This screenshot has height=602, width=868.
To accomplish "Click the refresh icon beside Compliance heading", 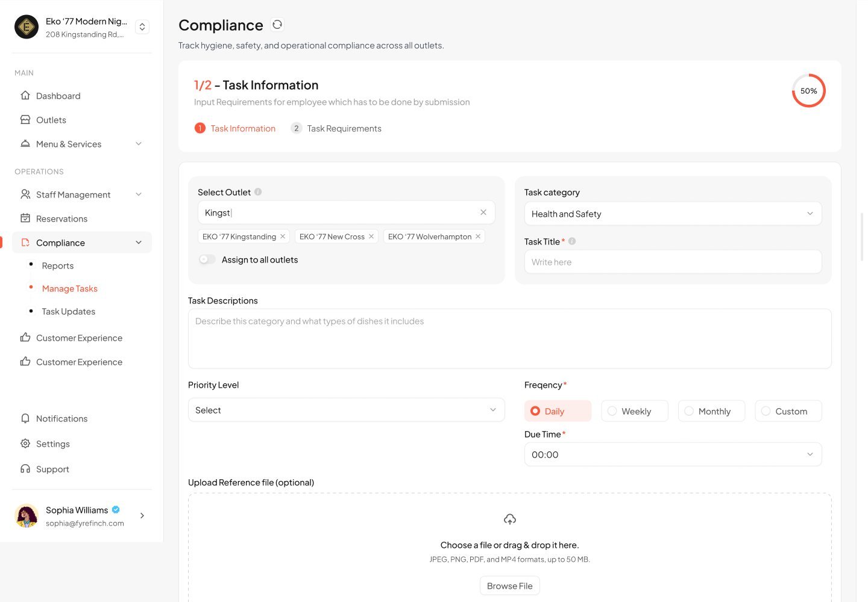I will coord(277,25).
